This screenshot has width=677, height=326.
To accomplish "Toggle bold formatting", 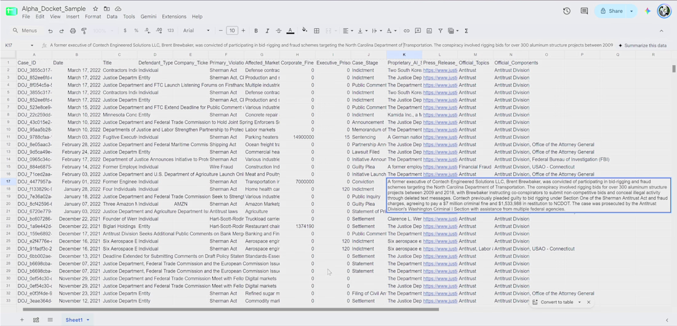I will coord(256,31).
